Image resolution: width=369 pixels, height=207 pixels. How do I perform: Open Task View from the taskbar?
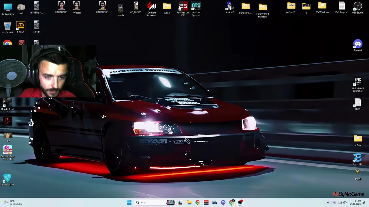pos(180,202)
